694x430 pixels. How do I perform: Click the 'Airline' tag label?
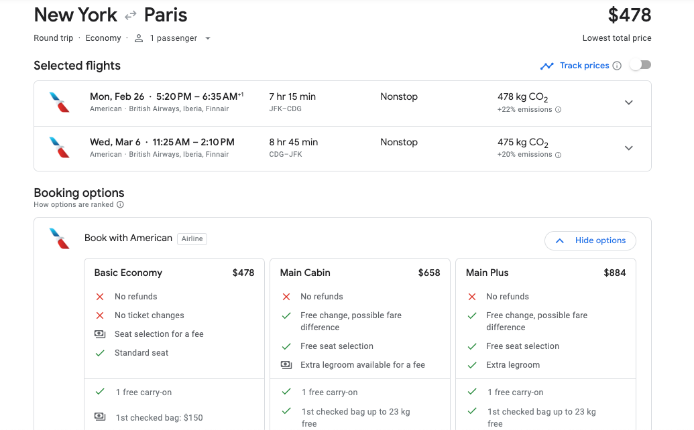192,238
